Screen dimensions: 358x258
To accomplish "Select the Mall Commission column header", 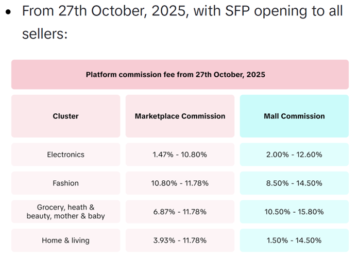I will point(294,116).
